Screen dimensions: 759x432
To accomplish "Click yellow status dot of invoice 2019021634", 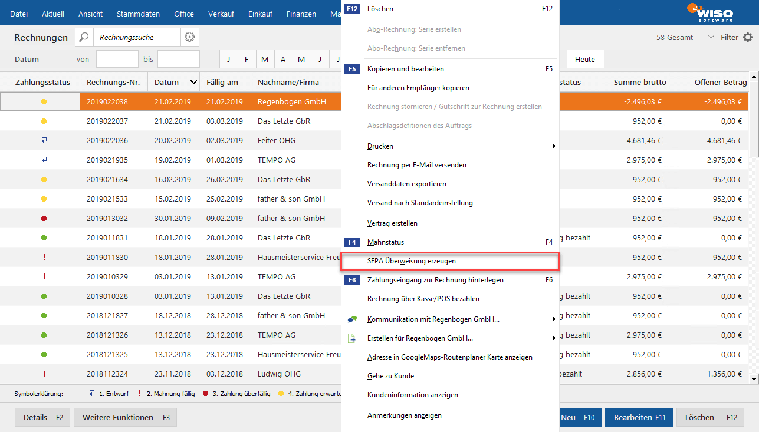I will pos(44,180).
